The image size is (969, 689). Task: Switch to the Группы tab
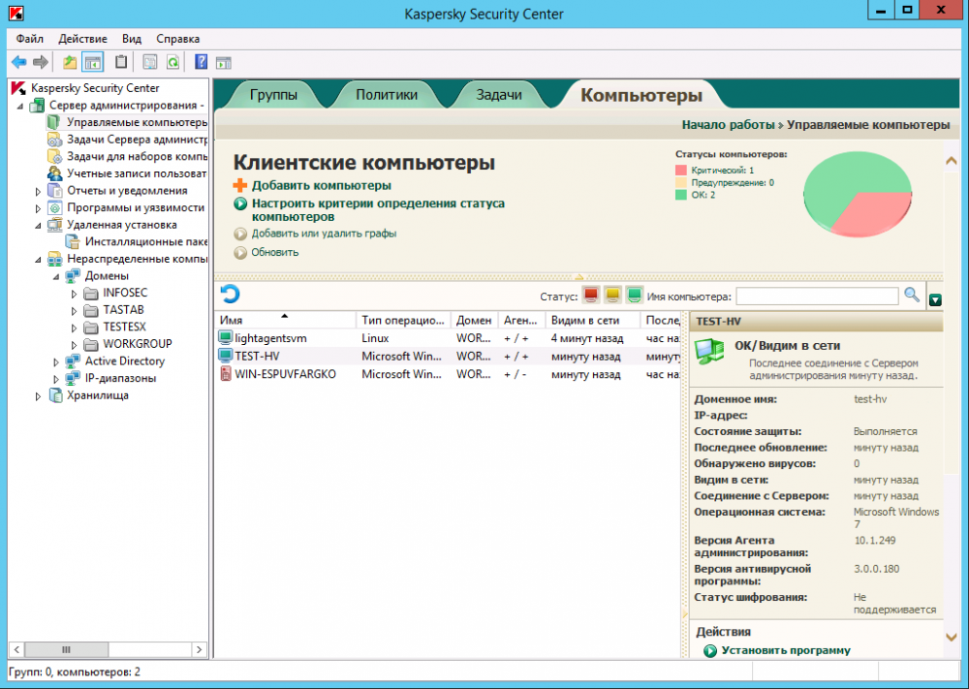(x=273, y=95)
